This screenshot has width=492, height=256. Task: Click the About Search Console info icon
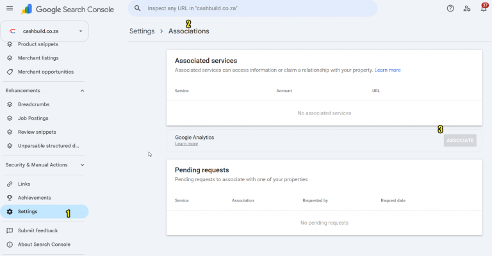point(10,244)
